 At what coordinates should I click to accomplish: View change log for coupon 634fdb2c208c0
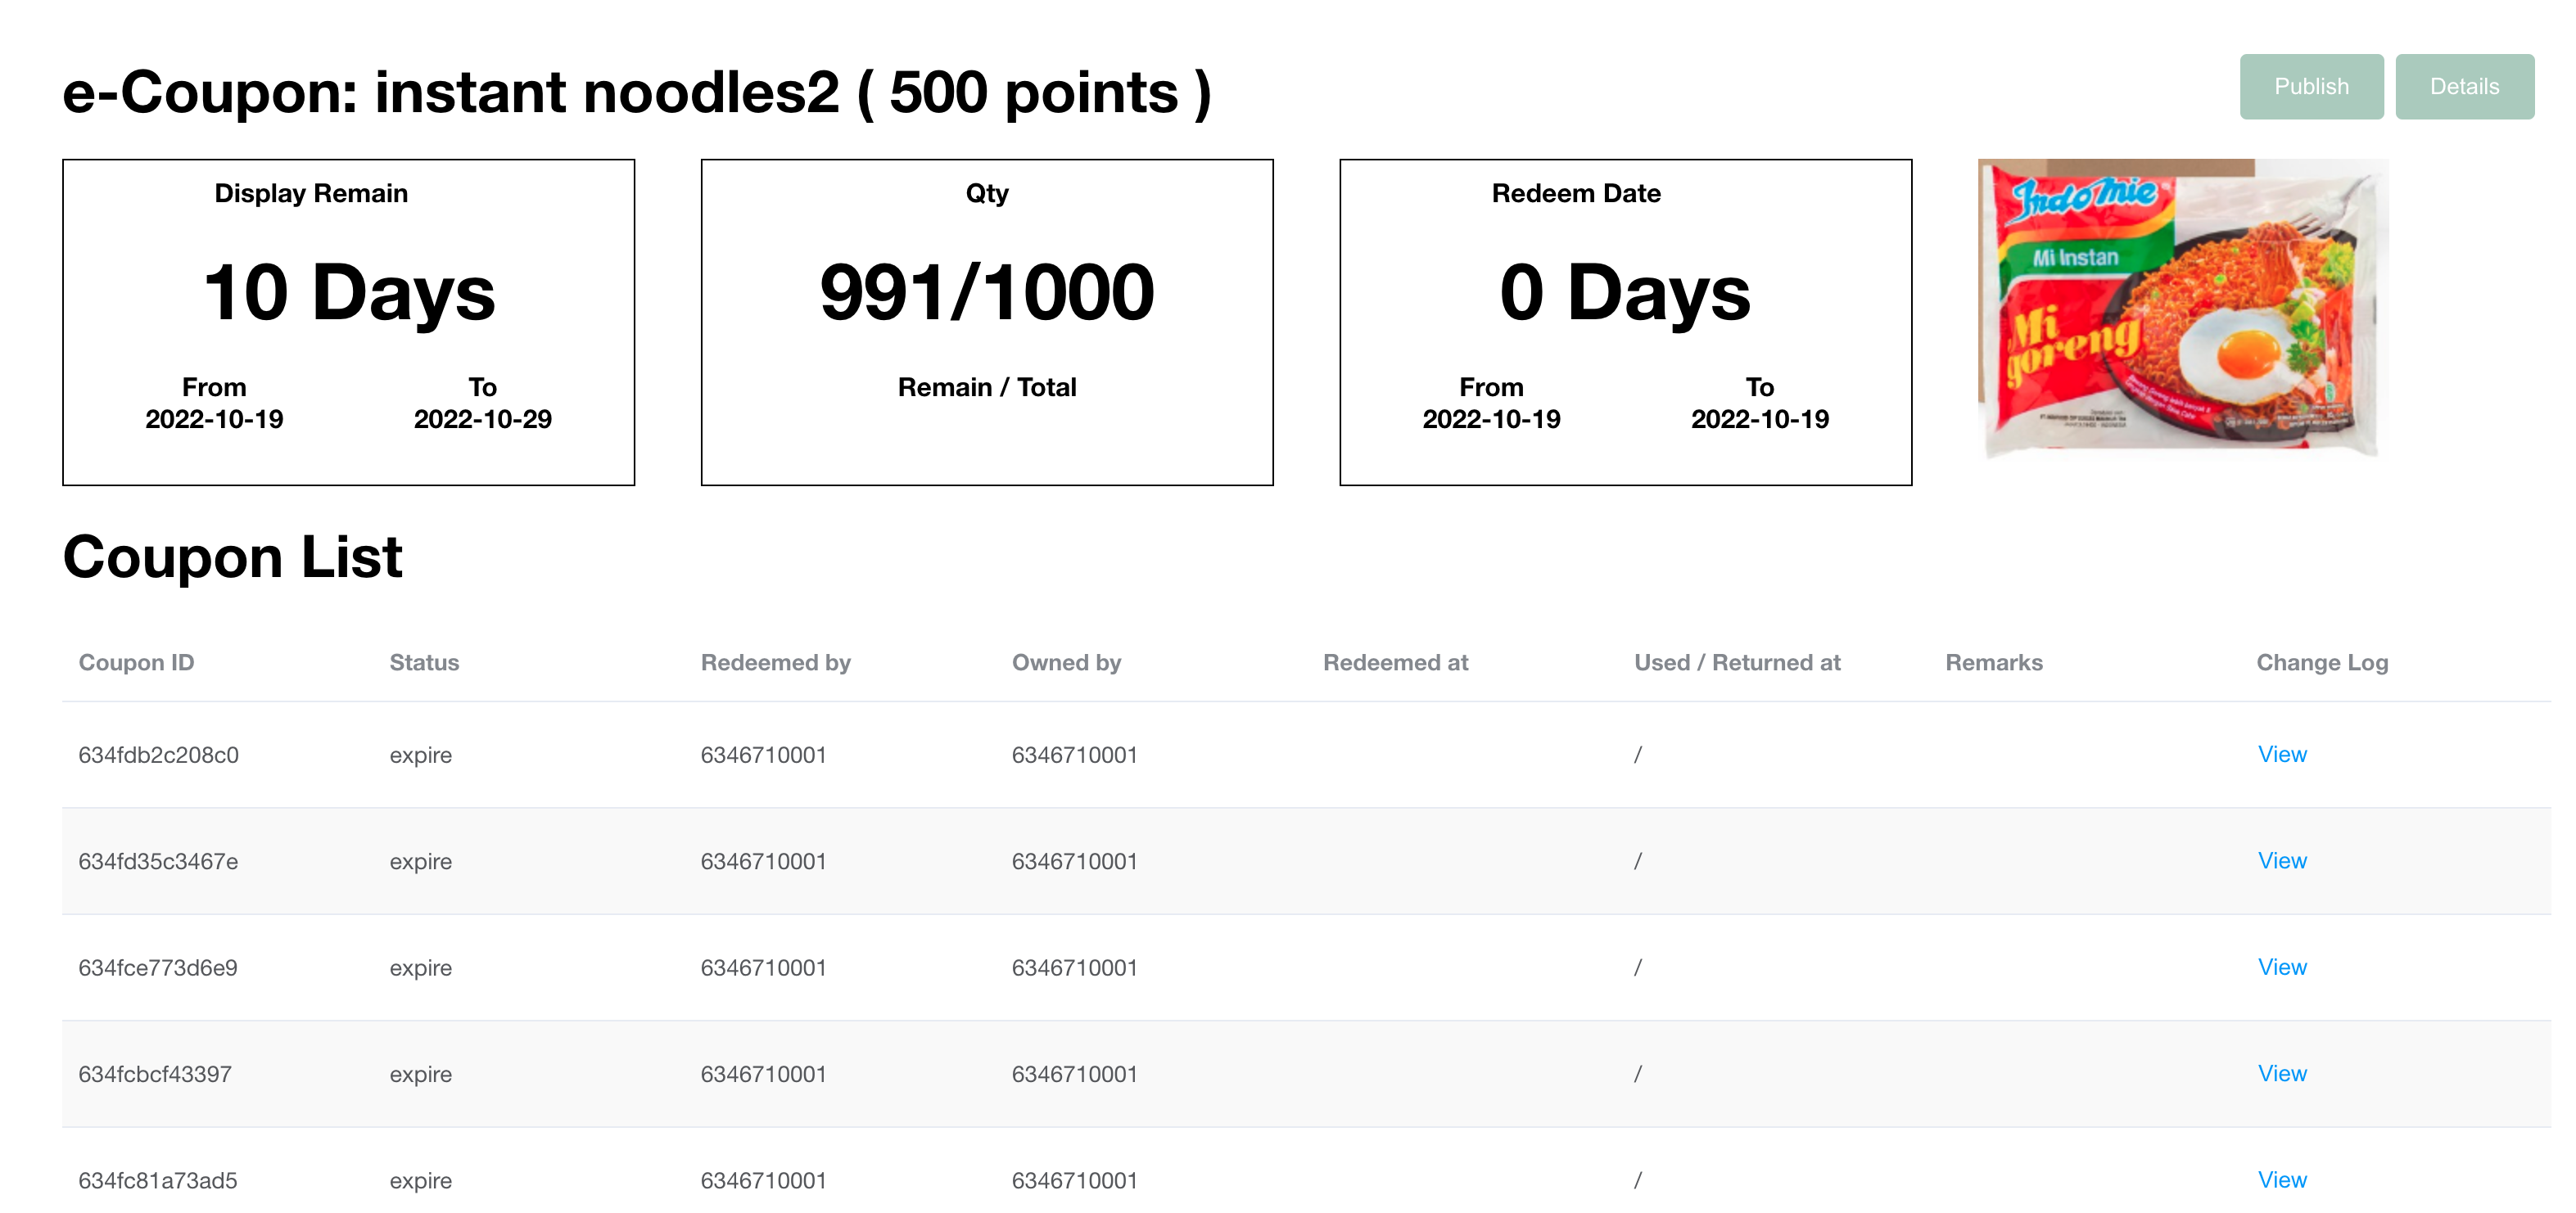point(2281,754)
